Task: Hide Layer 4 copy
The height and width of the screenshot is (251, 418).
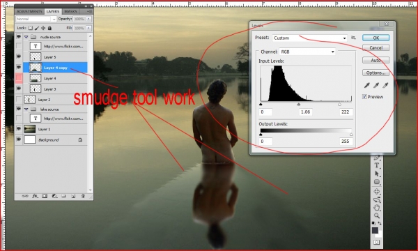Action: coord(19,67)
